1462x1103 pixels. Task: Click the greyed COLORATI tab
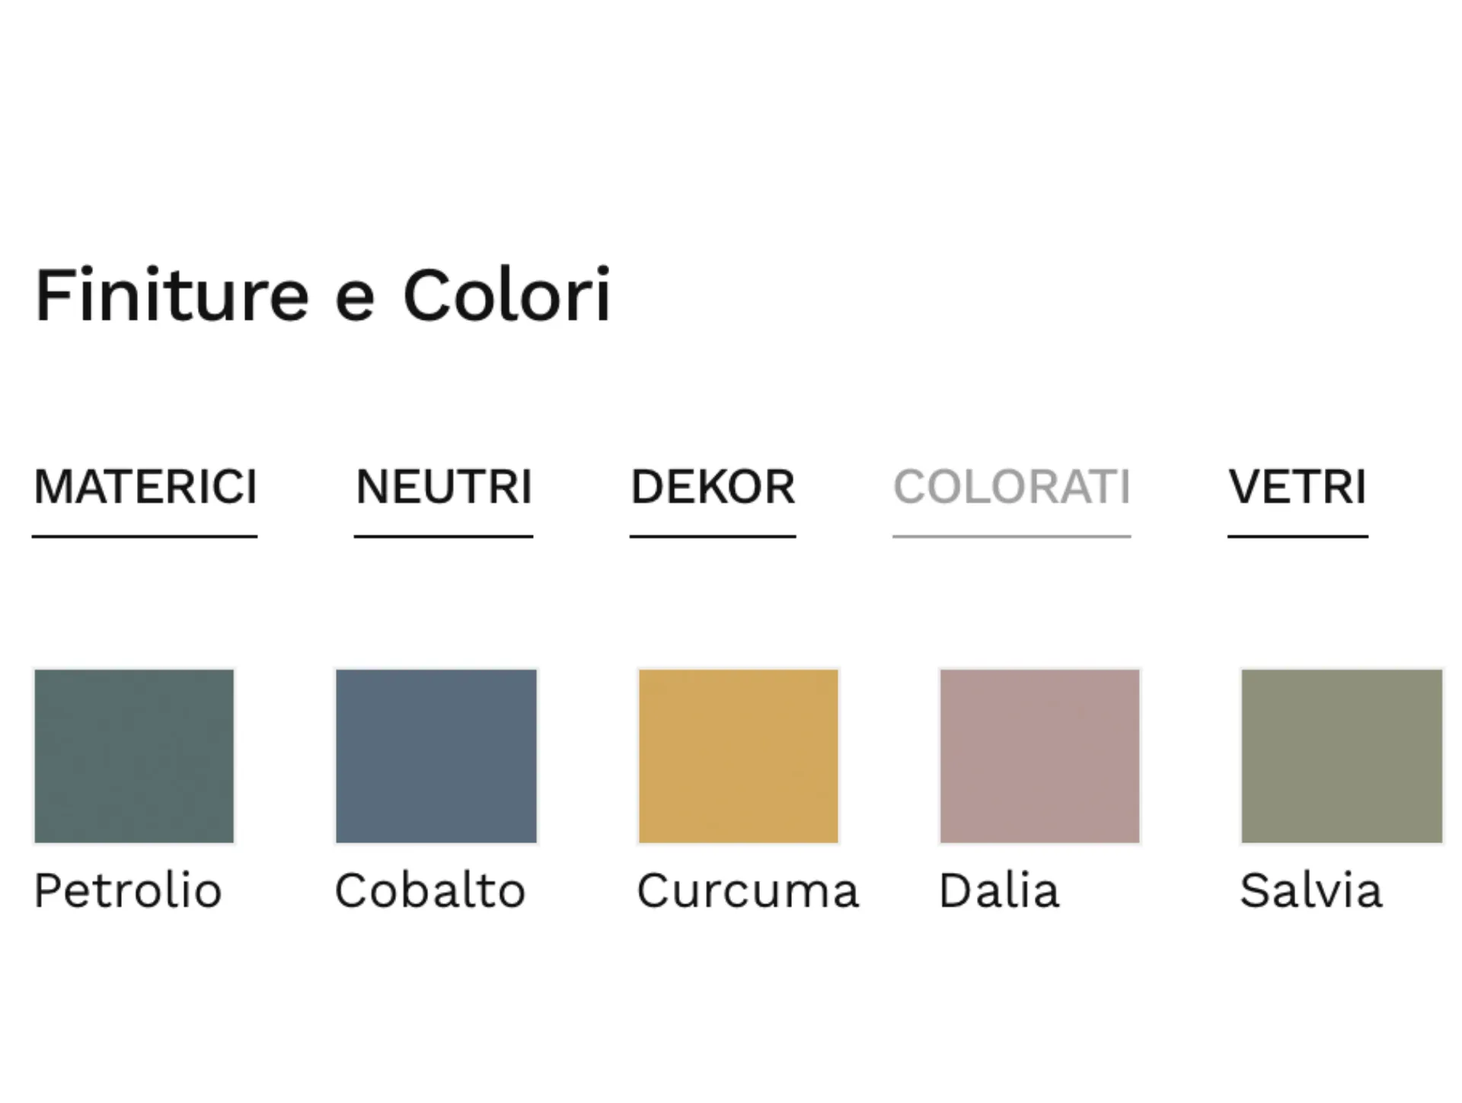[x=1011, y=487]
